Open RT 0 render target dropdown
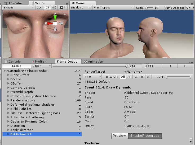Viewport: 195px width, 145px height. coord(92,77)
